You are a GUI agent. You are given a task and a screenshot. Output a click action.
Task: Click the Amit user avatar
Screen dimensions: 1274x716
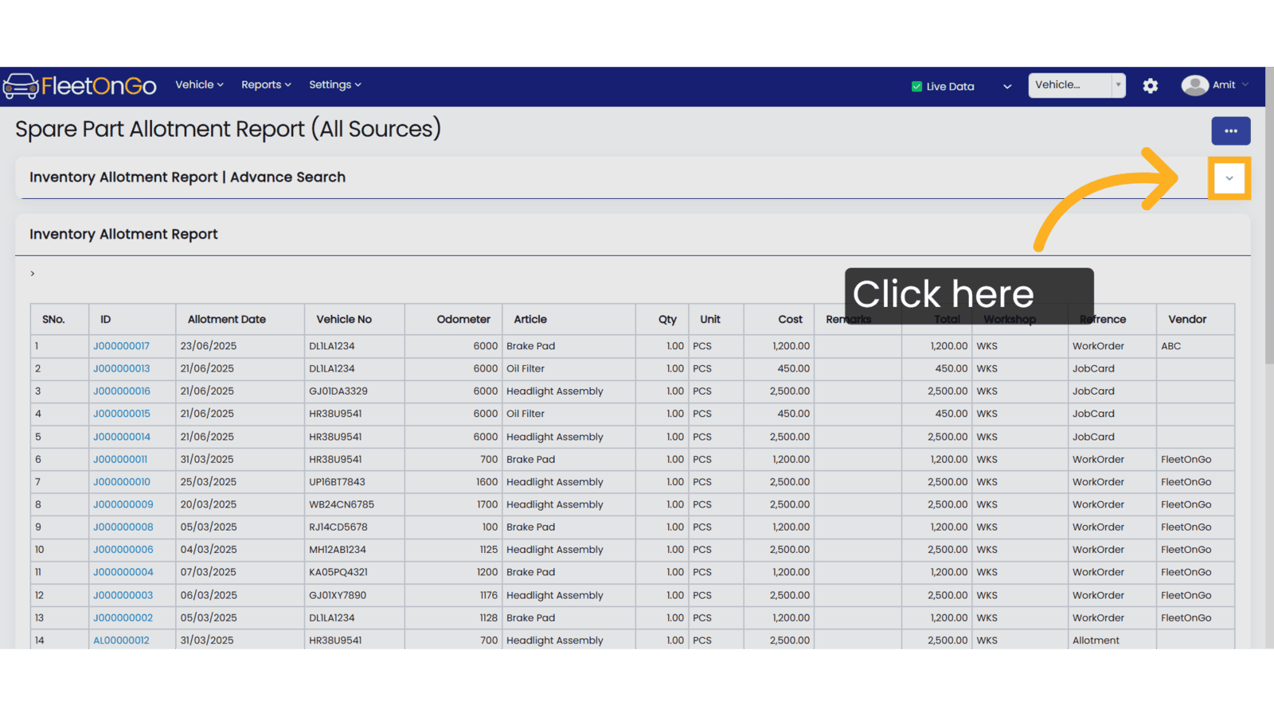[x=1194, y=85]
